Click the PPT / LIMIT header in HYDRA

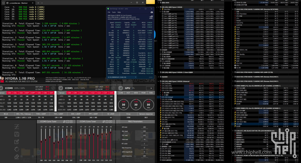click(x=93, y=114)
